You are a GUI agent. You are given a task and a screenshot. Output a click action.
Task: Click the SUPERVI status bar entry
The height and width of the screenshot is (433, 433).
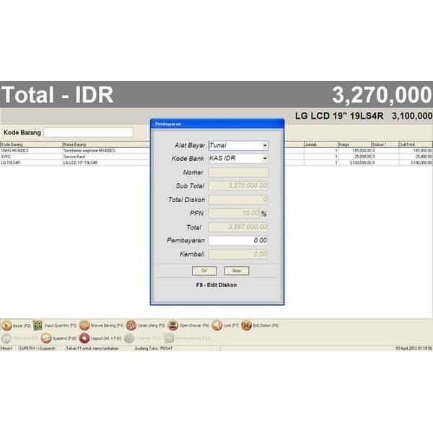click(27, 349)
